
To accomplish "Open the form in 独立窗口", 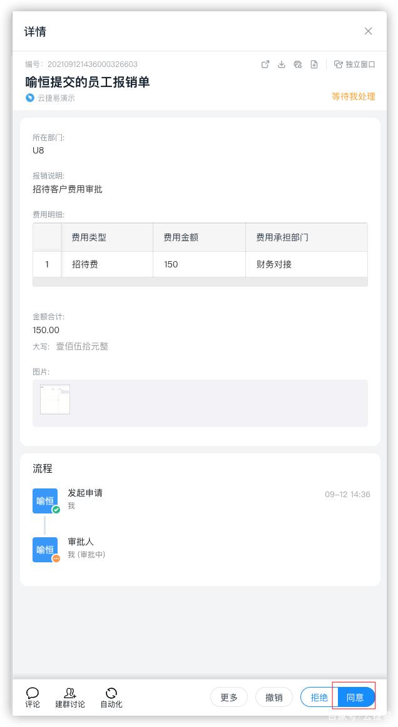I will coord(355,64).
